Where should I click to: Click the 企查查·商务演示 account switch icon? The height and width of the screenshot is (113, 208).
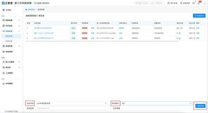pos(35,3)
